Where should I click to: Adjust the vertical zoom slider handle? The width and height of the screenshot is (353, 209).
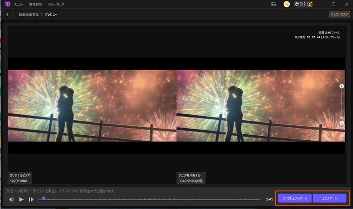point(341,118)
